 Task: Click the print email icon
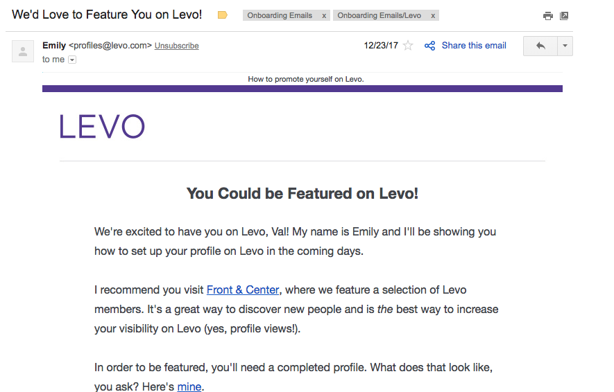pos(548,16)
